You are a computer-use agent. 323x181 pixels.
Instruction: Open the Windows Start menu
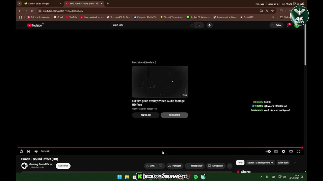pyautogui.click(x=120, y=177)
